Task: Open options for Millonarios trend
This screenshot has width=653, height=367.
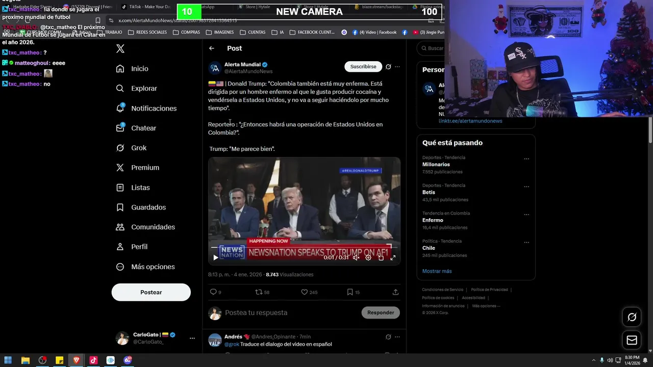Action: 526,159
